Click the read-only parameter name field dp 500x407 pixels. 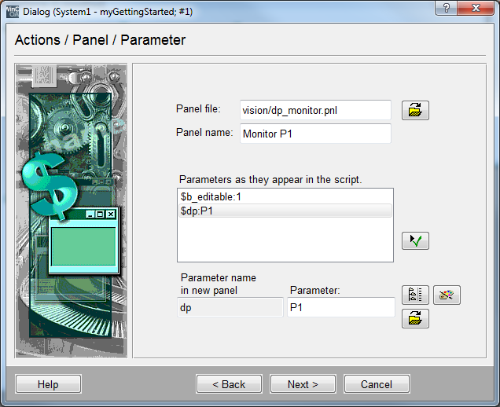click(x=230, y=307)
